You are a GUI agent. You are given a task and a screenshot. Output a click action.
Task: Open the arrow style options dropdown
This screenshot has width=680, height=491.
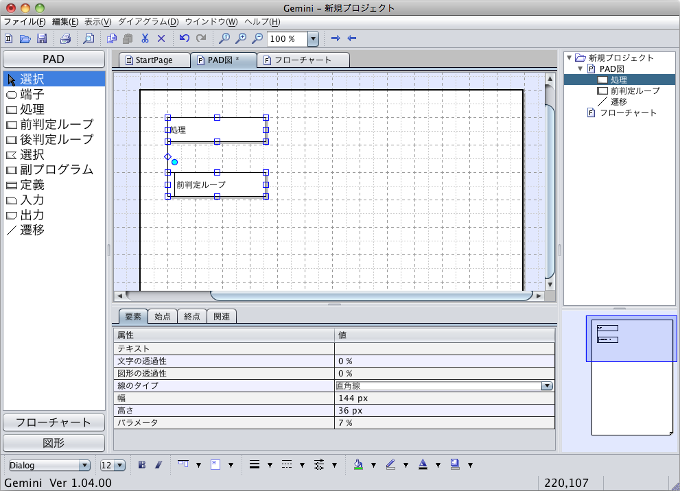[334, 466]
